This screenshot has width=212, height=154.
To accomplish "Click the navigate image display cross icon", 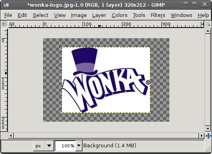I will (208, 136).
